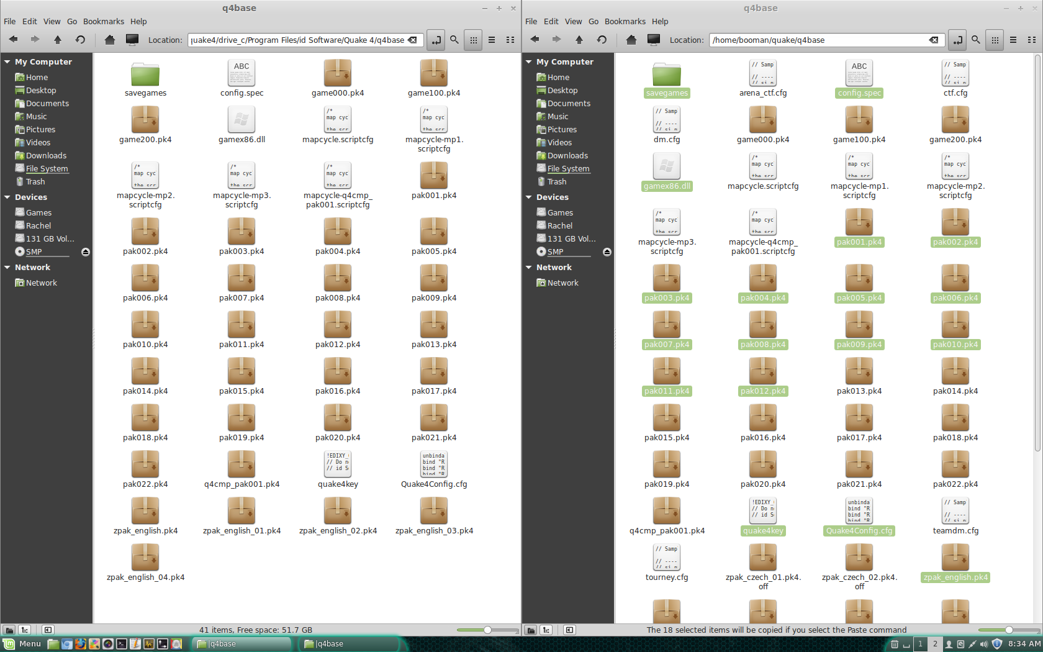This screenshot has height=652, width=1043.
Task: Switch right window to list view
Action: coord(1013,40)
